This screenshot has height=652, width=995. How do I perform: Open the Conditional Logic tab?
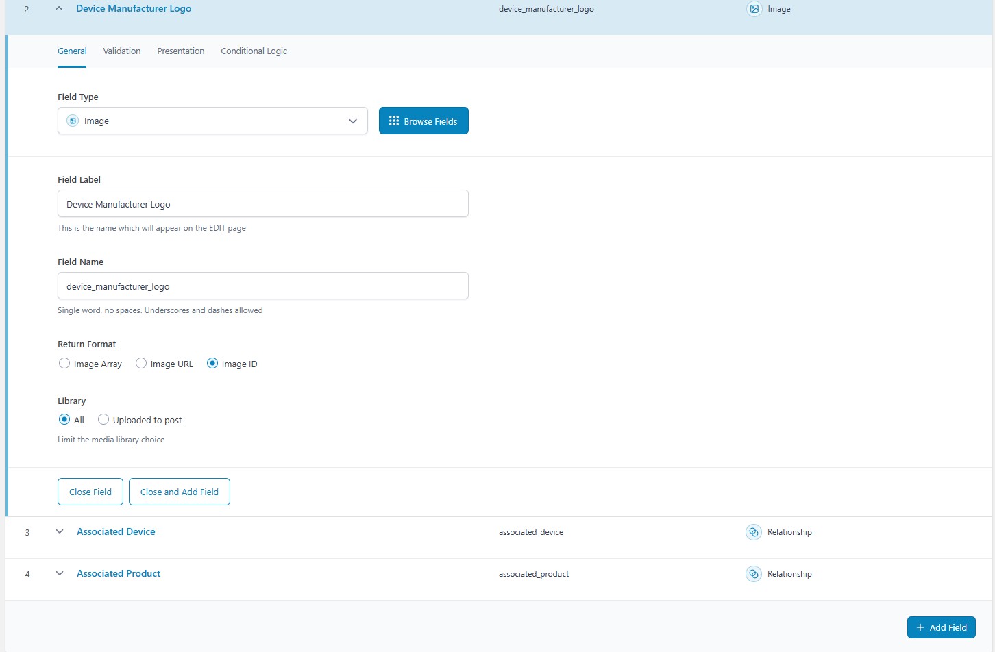(254, 51)
